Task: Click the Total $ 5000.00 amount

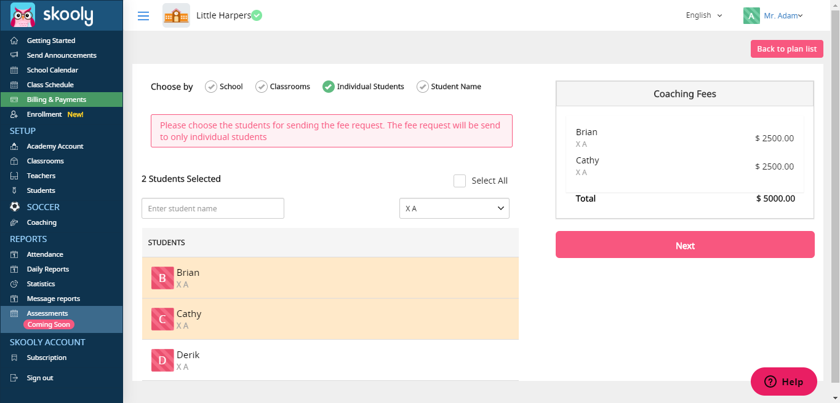Action: click(775, 198)
